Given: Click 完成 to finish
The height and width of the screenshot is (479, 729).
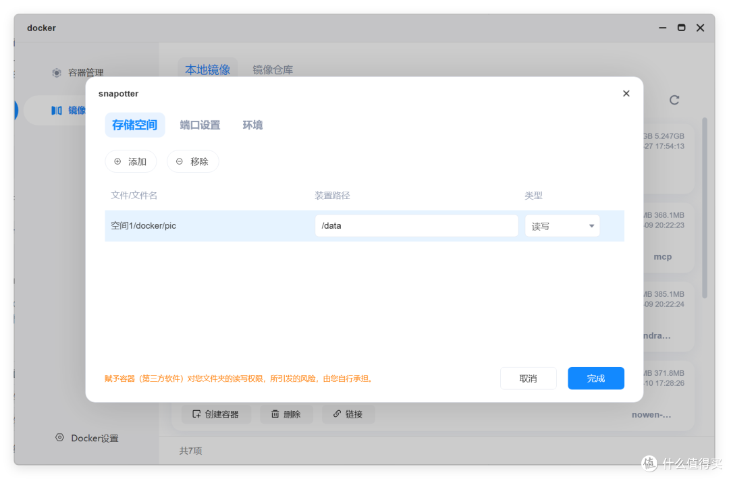Looking at the screenshot, I should click(x=595, y=378).
